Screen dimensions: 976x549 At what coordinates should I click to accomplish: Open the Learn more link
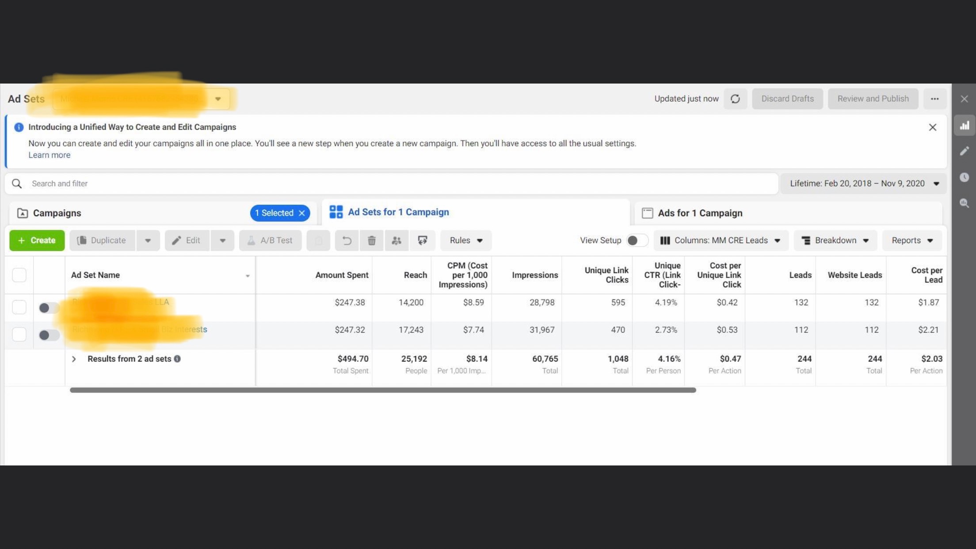click(x=50, y=155)
